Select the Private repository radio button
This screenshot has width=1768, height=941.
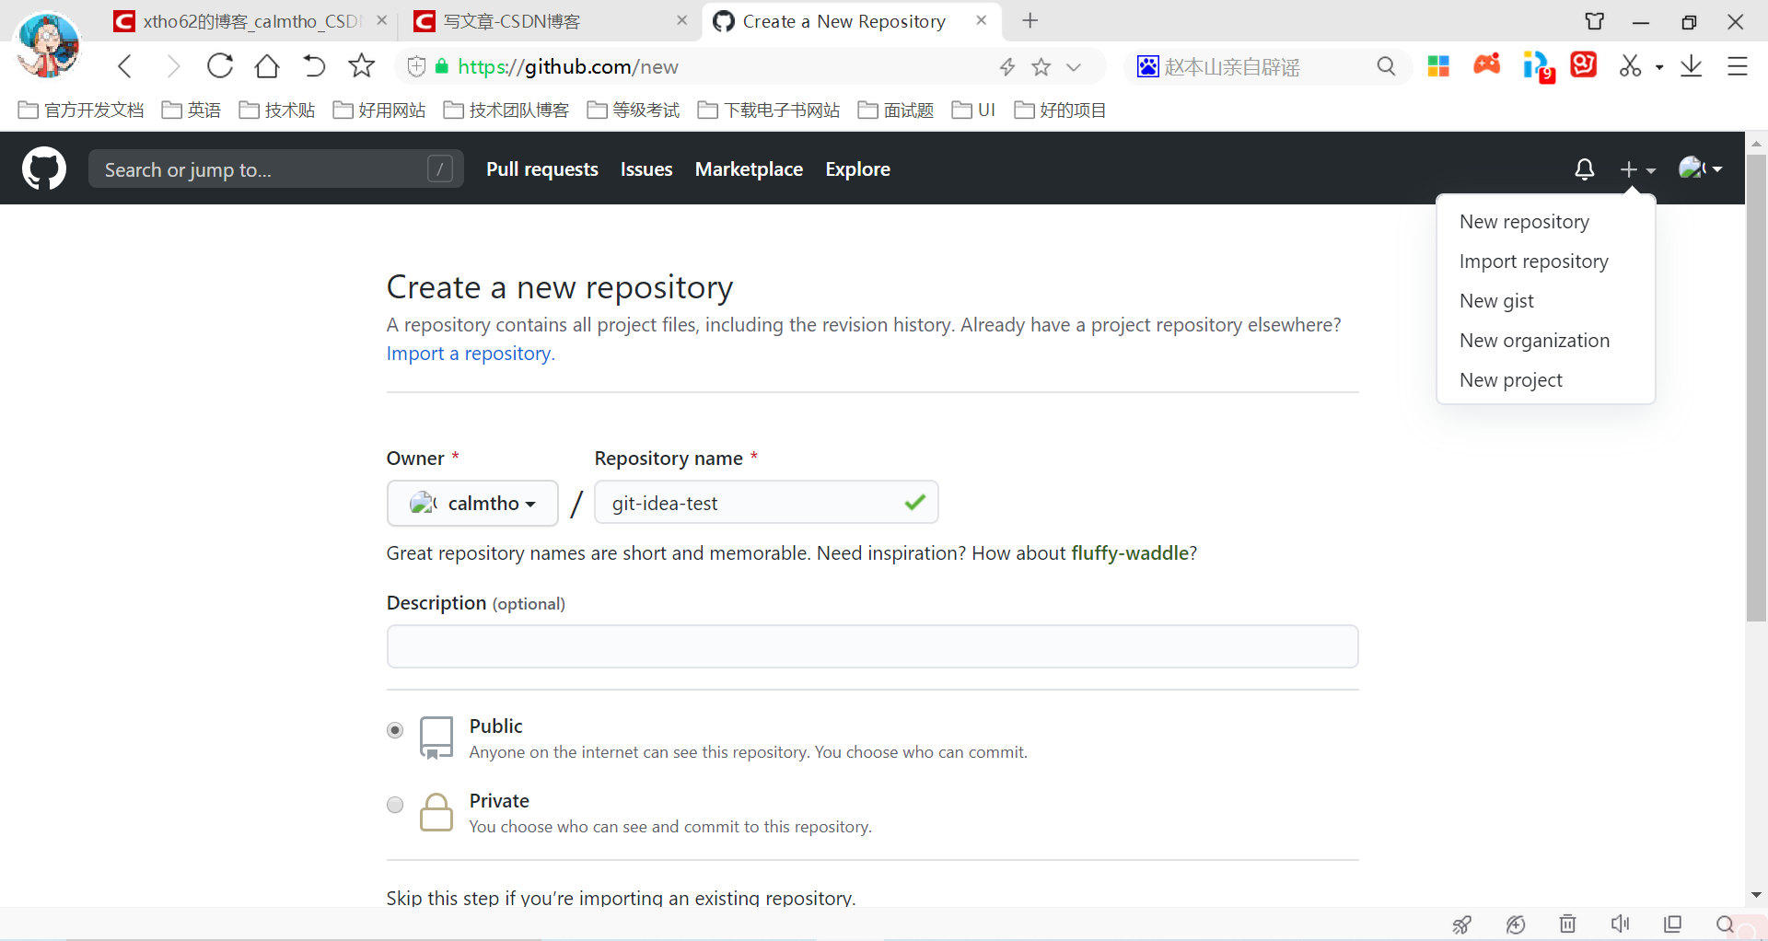[395, 805]
